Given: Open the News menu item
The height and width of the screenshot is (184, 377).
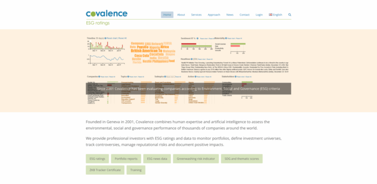Looking at the screenshot, I should pos(230,15).
